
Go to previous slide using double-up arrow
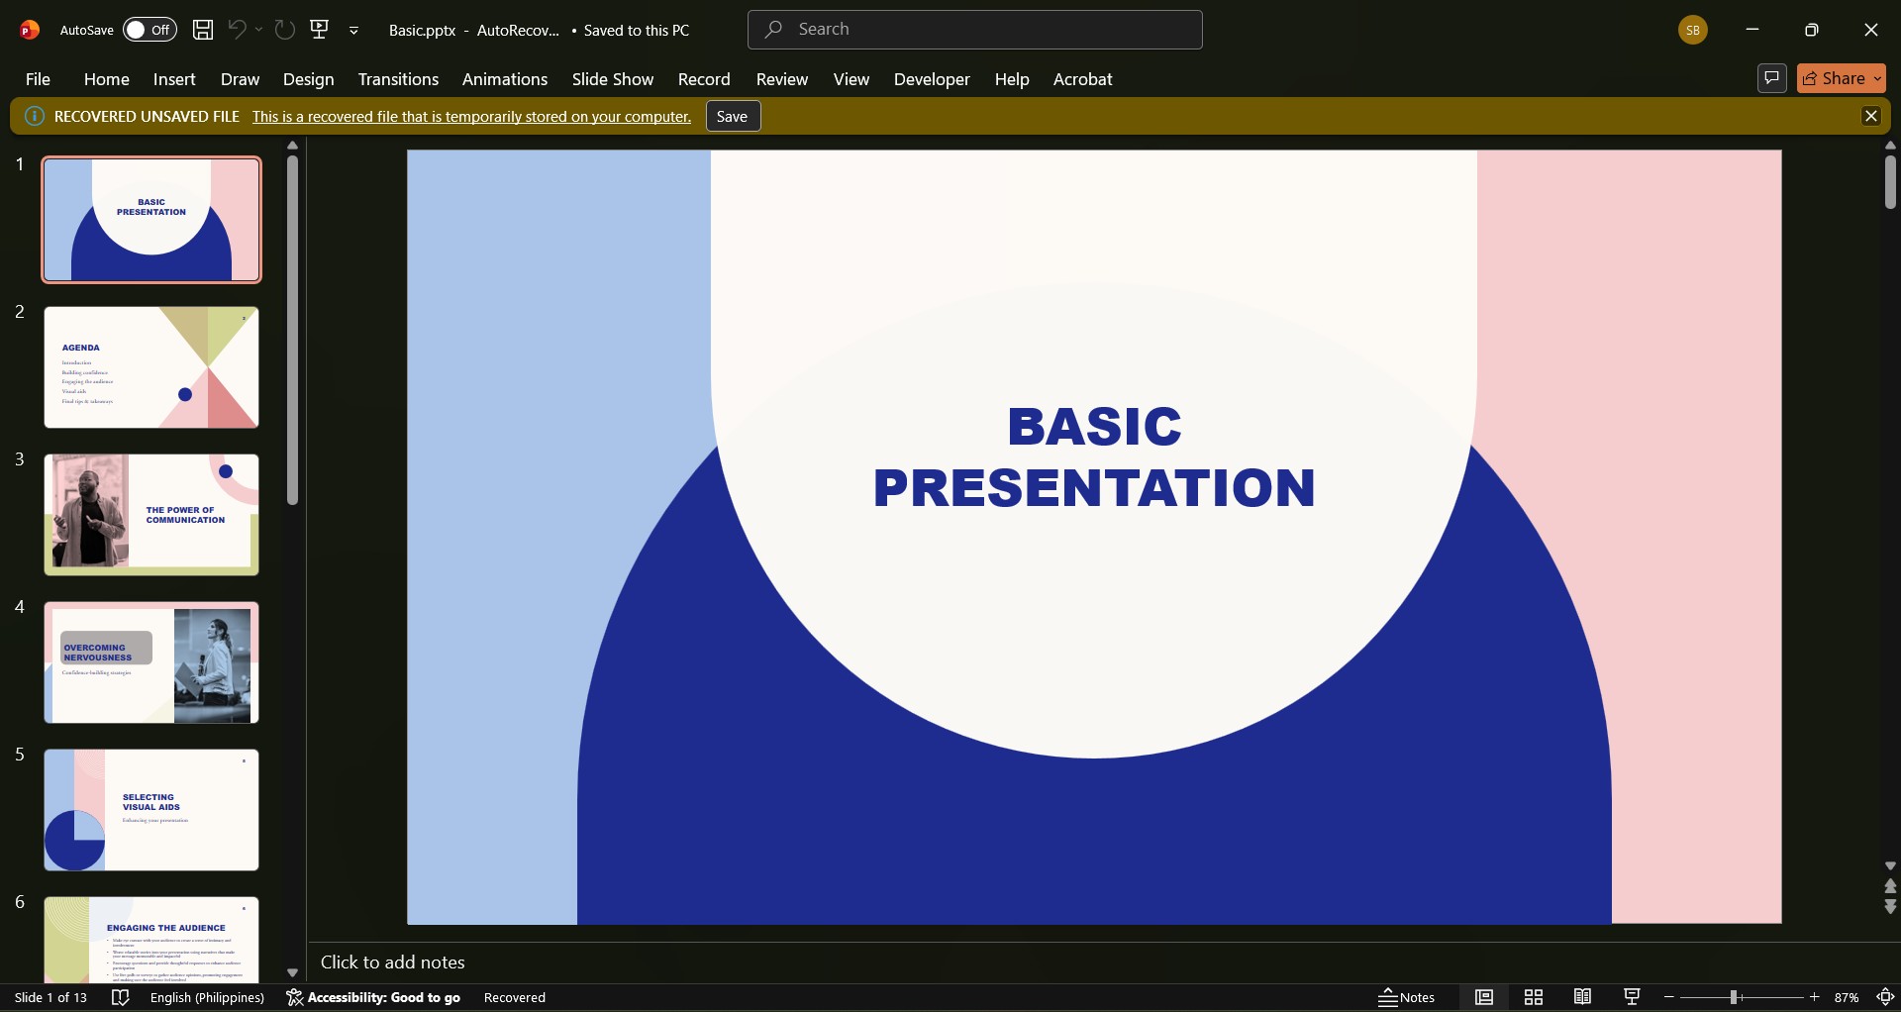click(1890, 886)
